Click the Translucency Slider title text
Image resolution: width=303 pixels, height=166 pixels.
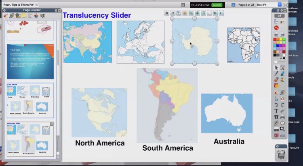coord(97,15)
